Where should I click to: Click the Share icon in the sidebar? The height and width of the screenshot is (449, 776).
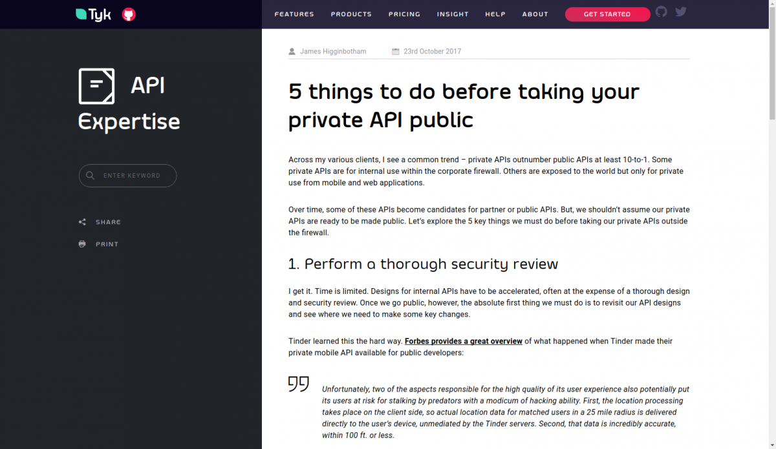click(x=82, y=222)
